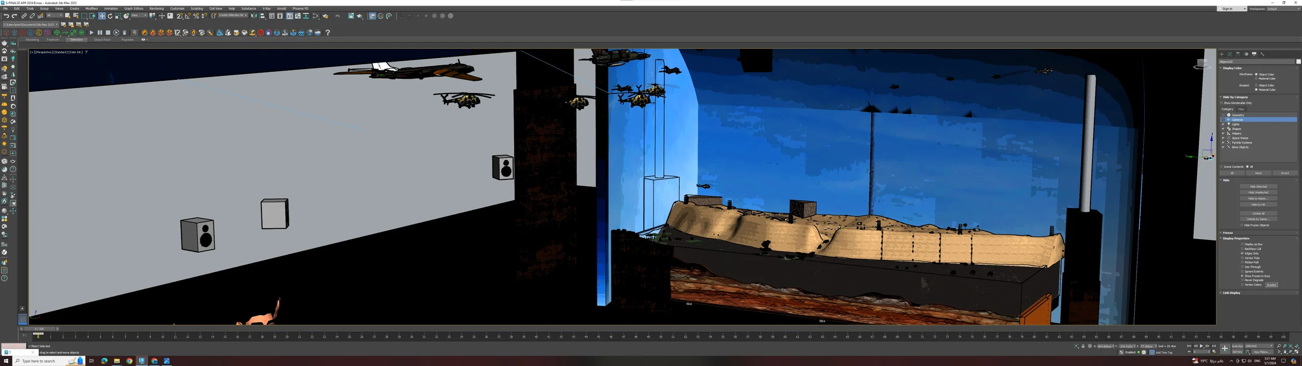Viewport: 1302px width, 366px height.
Task: Open the View reference coordinate dropdown
Action: [139, 15]
